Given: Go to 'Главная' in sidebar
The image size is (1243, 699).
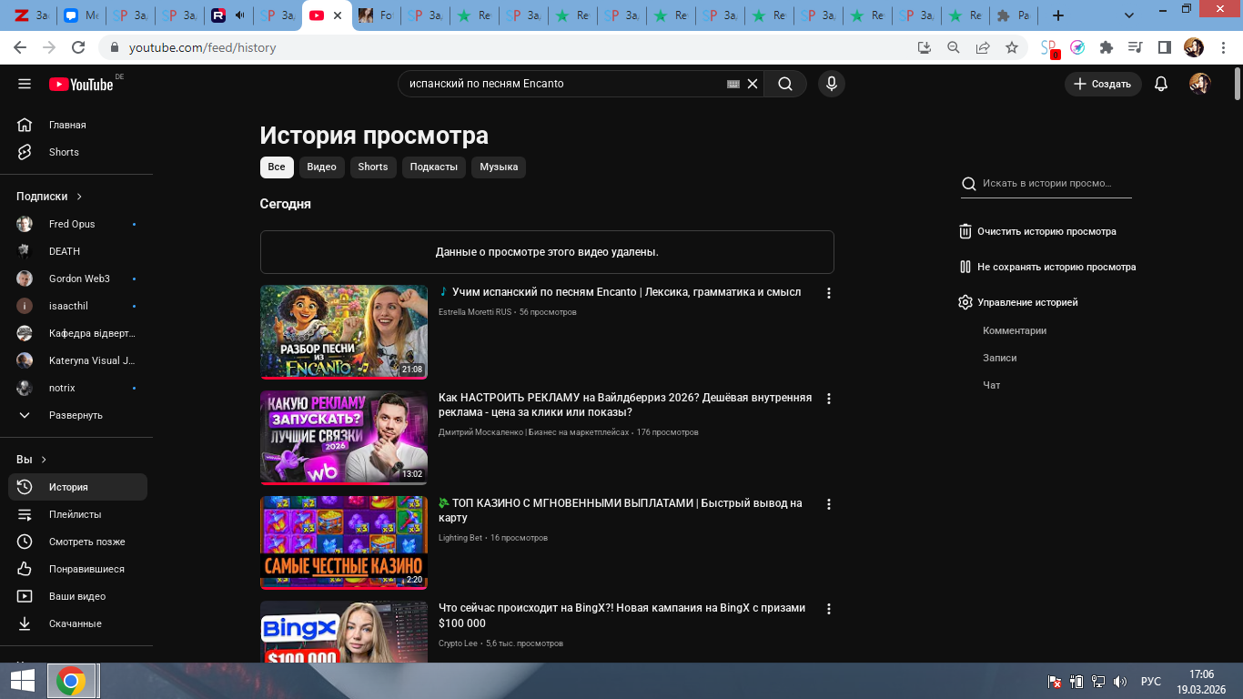Looking at the screenshot, I should click(76, 125).
